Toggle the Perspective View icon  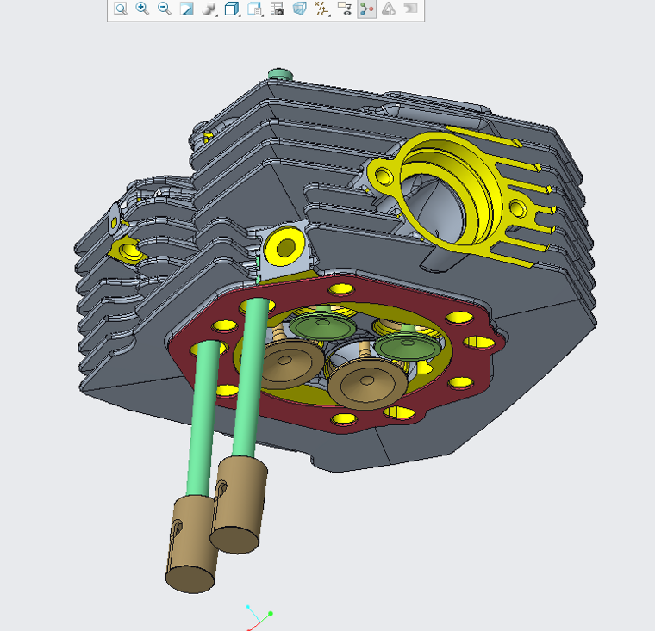[300, 9]
